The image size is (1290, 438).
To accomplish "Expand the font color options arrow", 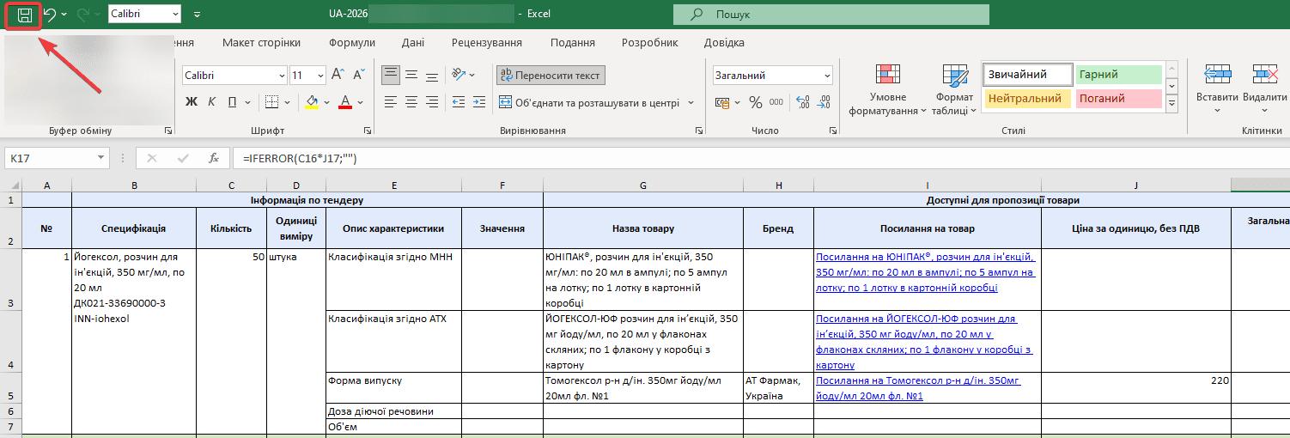I will [360, 102].
